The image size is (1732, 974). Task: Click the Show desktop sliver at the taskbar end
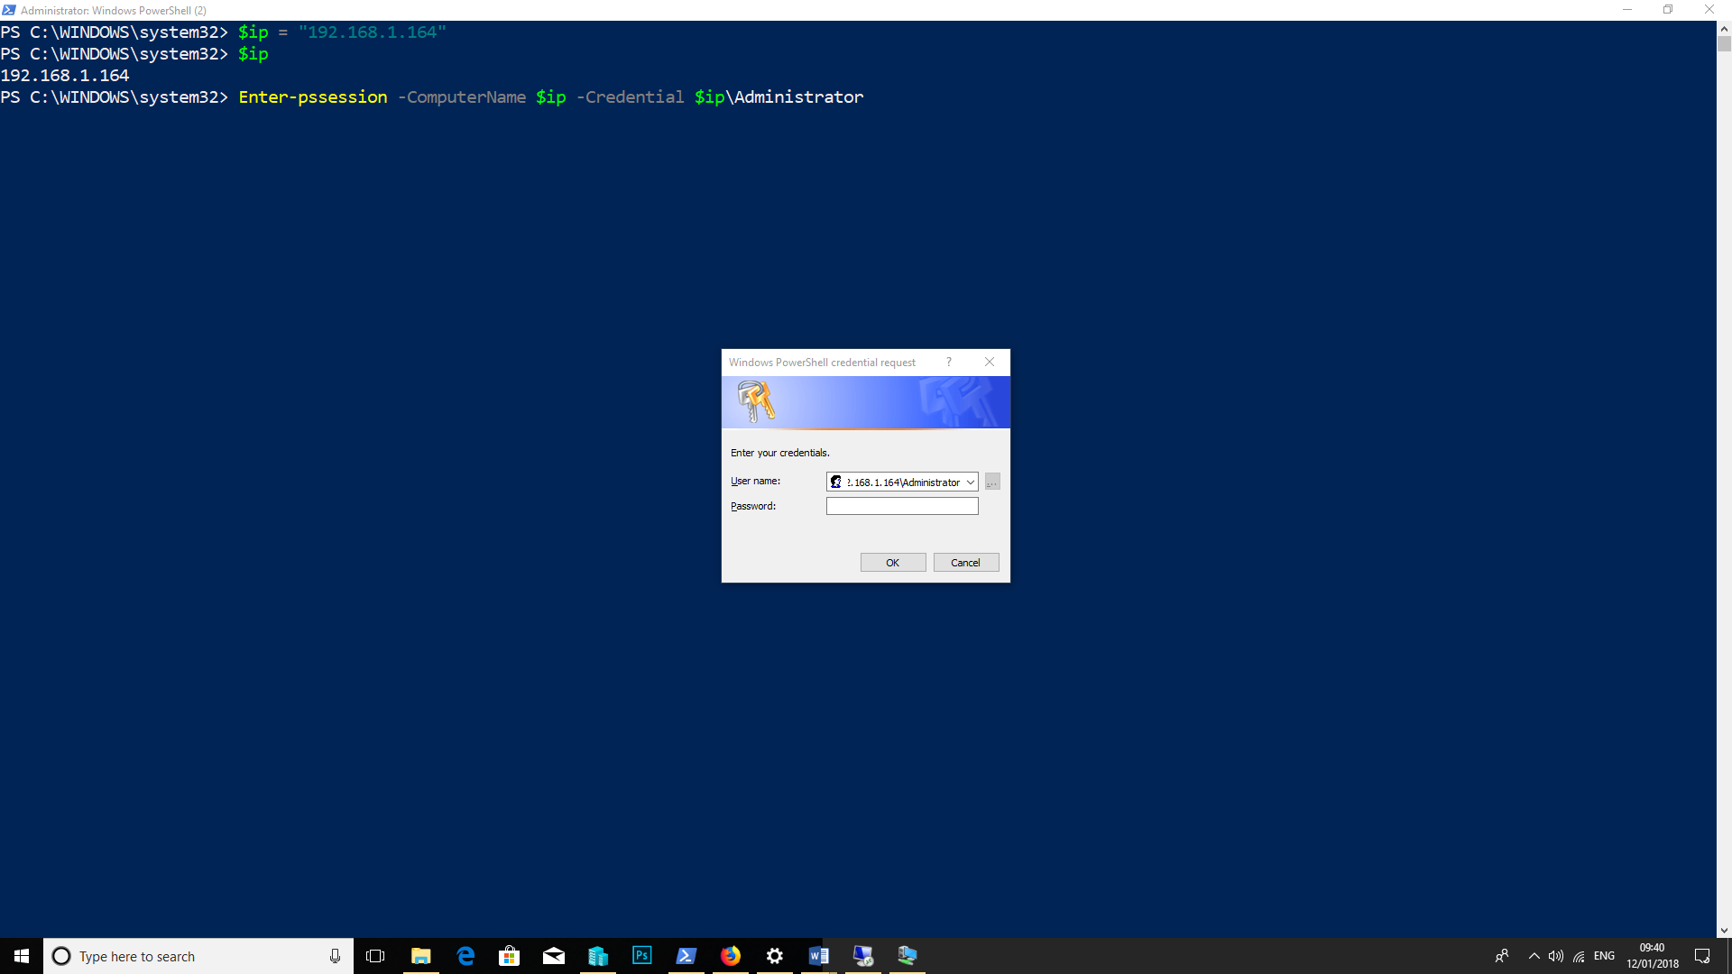coord(1728,956)
